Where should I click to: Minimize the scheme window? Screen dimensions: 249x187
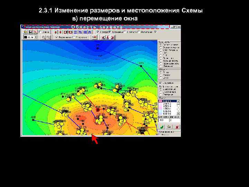point(173,27)
